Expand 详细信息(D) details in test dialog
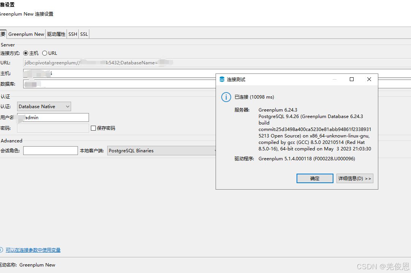 pyautogui.click(x=355, y=179)
